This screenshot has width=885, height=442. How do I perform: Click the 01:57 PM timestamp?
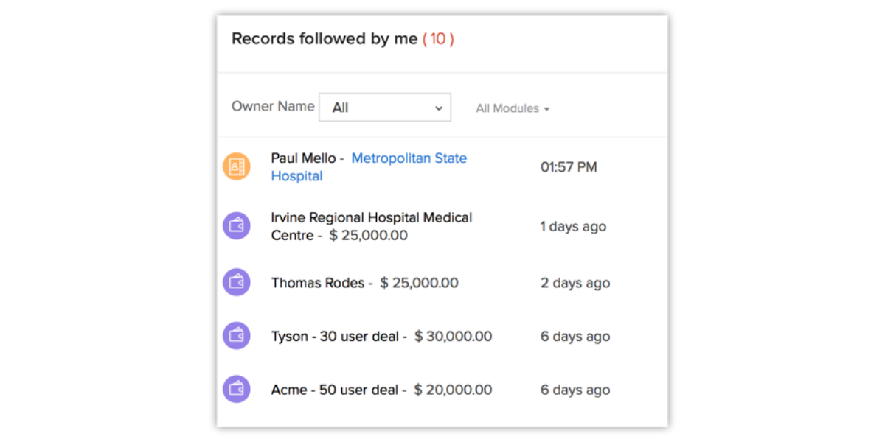coord(569,167)
